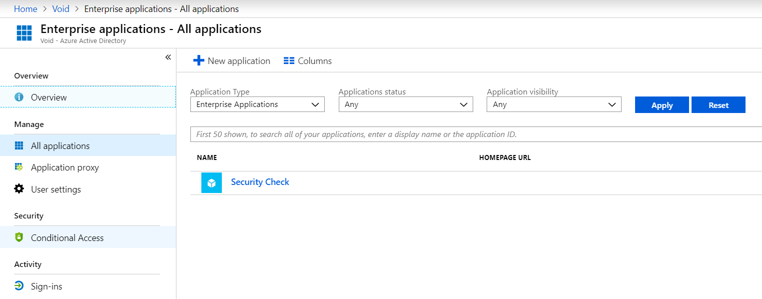Click the Apply button
This screenshot has width=762, height=299.
pyautogui.click(x=662, y=105)
